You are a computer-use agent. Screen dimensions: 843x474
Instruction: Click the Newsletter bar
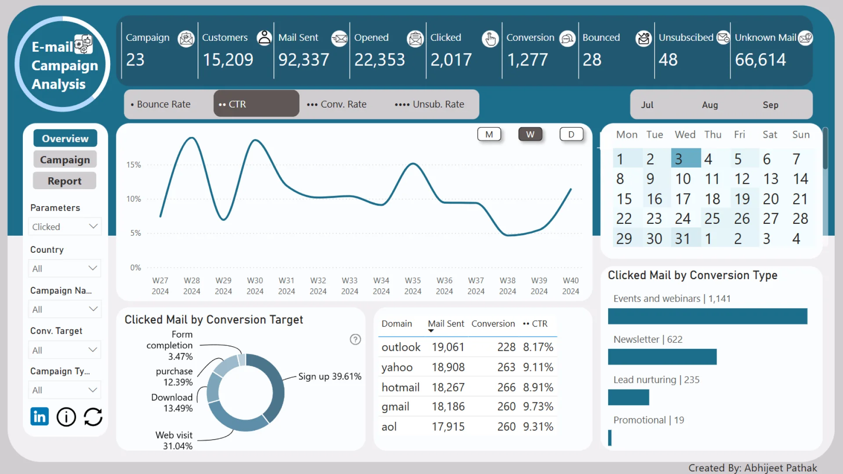[x=662, y=357]
